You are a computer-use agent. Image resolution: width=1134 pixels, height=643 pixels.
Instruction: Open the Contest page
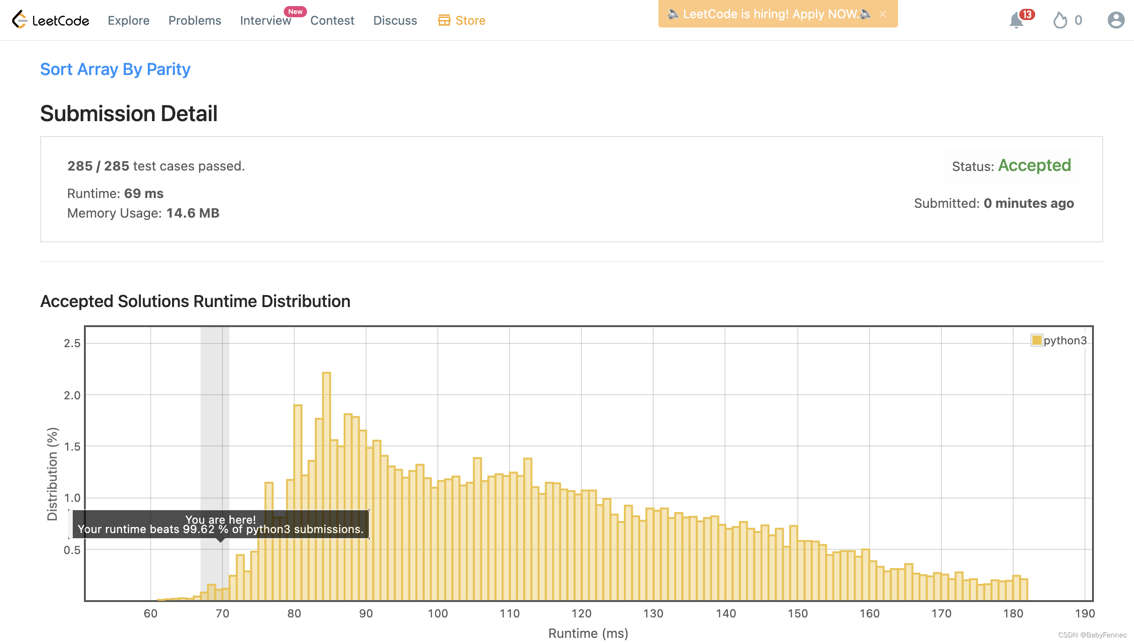tap(332, 21)
